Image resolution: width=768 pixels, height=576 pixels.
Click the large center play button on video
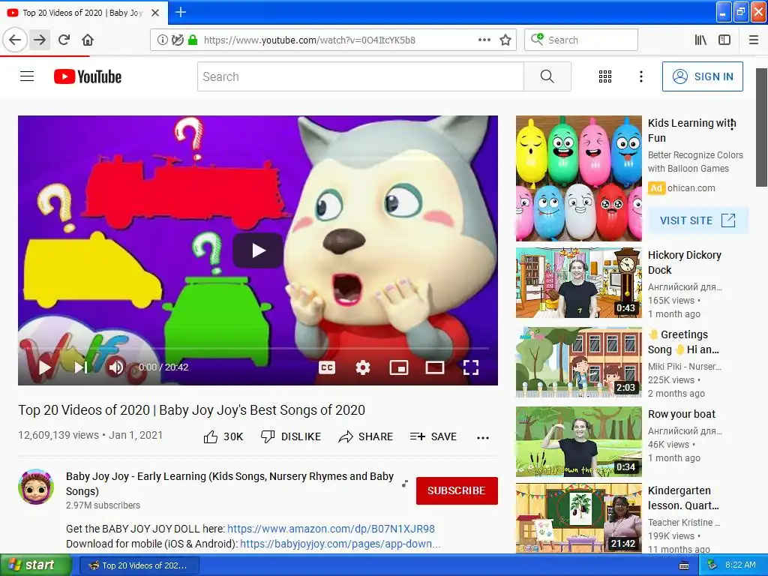point(258,250)
